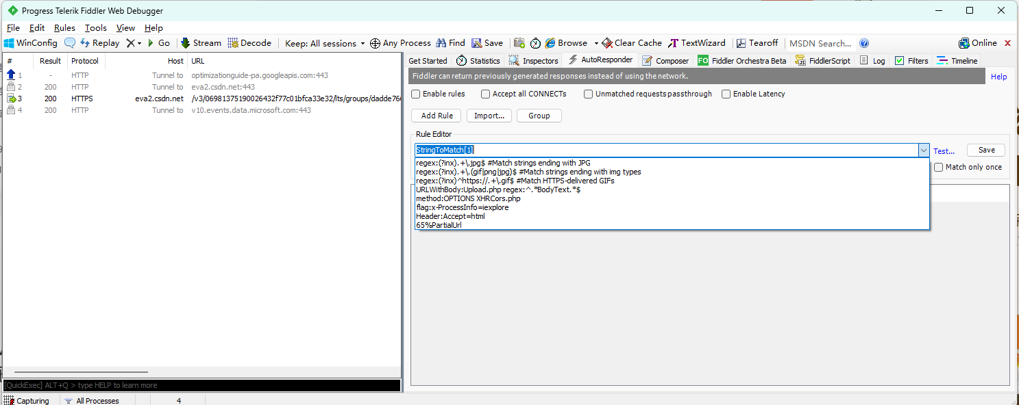Click the Capturing status indicator

(x=27, y=401)
